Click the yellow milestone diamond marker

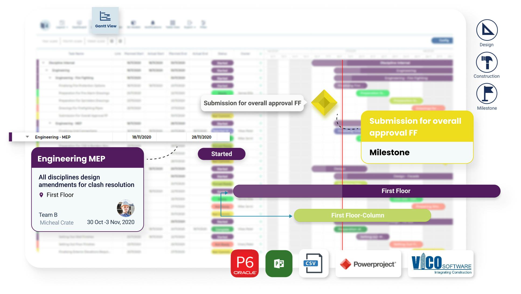coord(324,103)
